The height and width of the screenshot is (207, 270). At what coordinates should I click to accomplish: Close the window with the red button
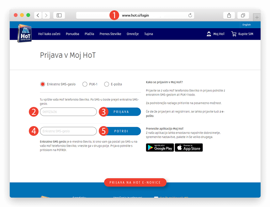(16, 15)
